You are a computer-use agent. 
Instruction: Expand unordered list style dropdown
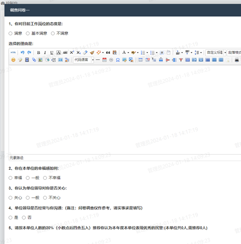[x=157, y=52]
